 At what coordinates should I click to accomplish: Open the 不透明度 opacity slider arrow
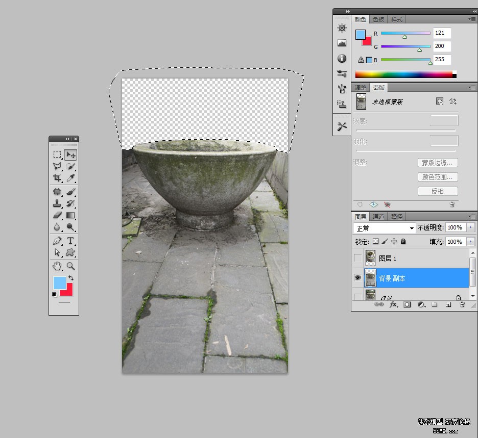pyautogui.click(x=470, y=227)
